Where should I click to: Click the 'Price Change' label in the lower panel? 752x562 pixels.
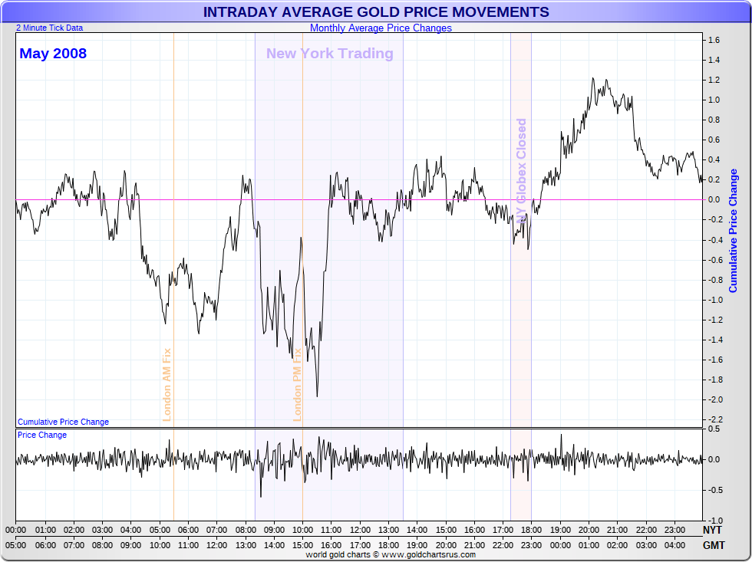click(x=42, y=435)
